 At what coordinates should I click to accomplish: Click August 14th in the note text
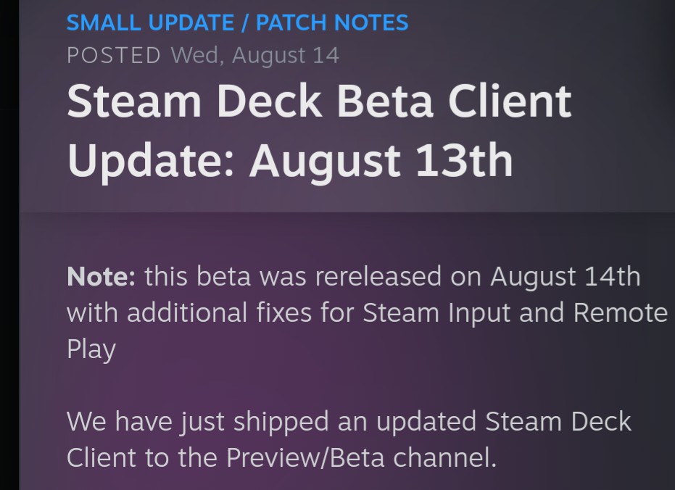point(566,276)
